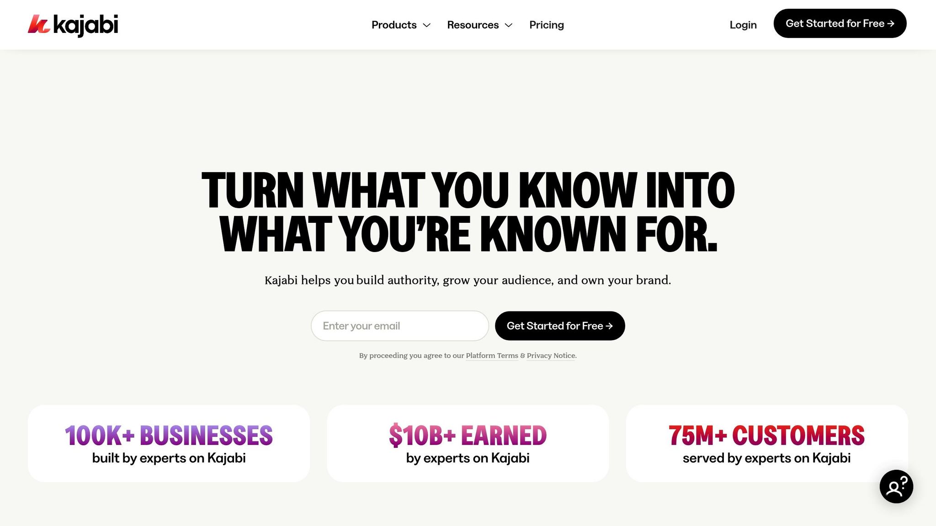
Task: Open the Privacy Notice link
Action: [x=551, y=356]
